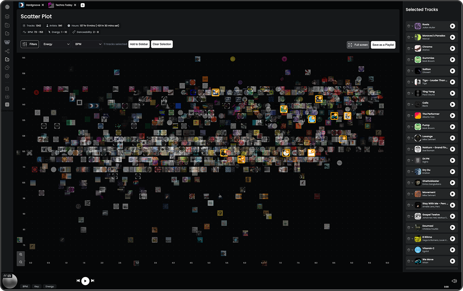Play the track Vitamin C

coord(452,250)
